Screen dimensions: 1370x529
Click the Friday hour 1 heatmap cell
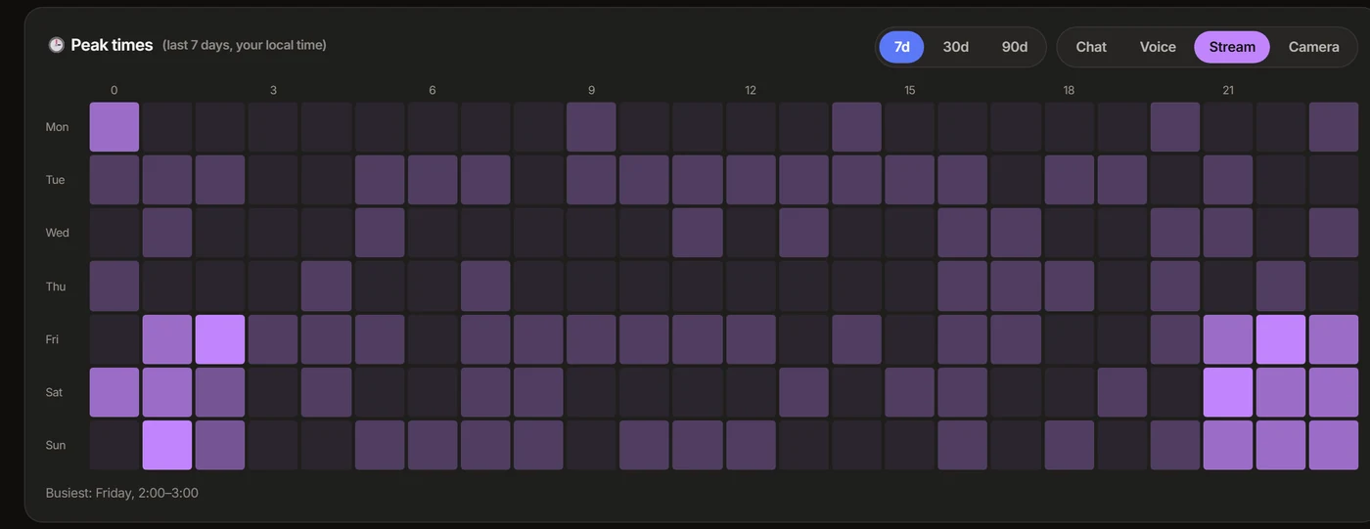click(167, 339)
